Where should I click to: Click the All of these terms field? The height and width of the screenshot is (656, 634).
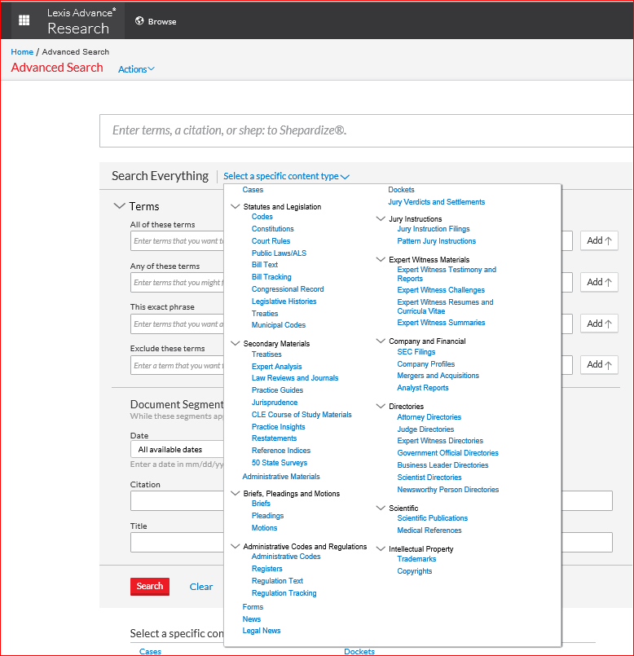(x=178, y=241)
